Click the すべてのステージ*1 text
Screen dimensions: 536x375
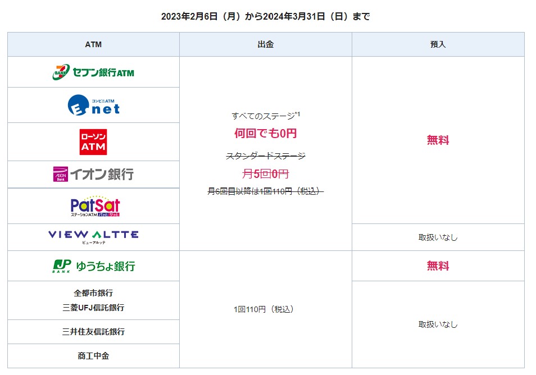[266, 116]
